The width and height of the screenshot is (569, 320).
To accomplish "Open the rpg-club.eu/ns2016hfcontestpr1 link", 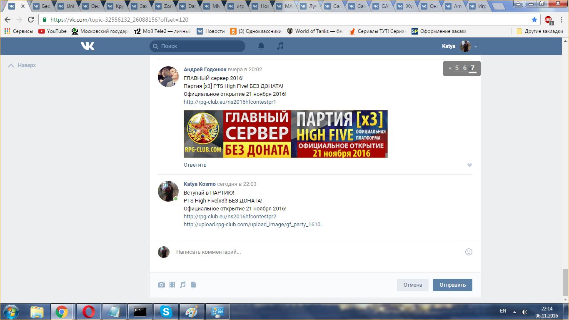I will (230, 102).
